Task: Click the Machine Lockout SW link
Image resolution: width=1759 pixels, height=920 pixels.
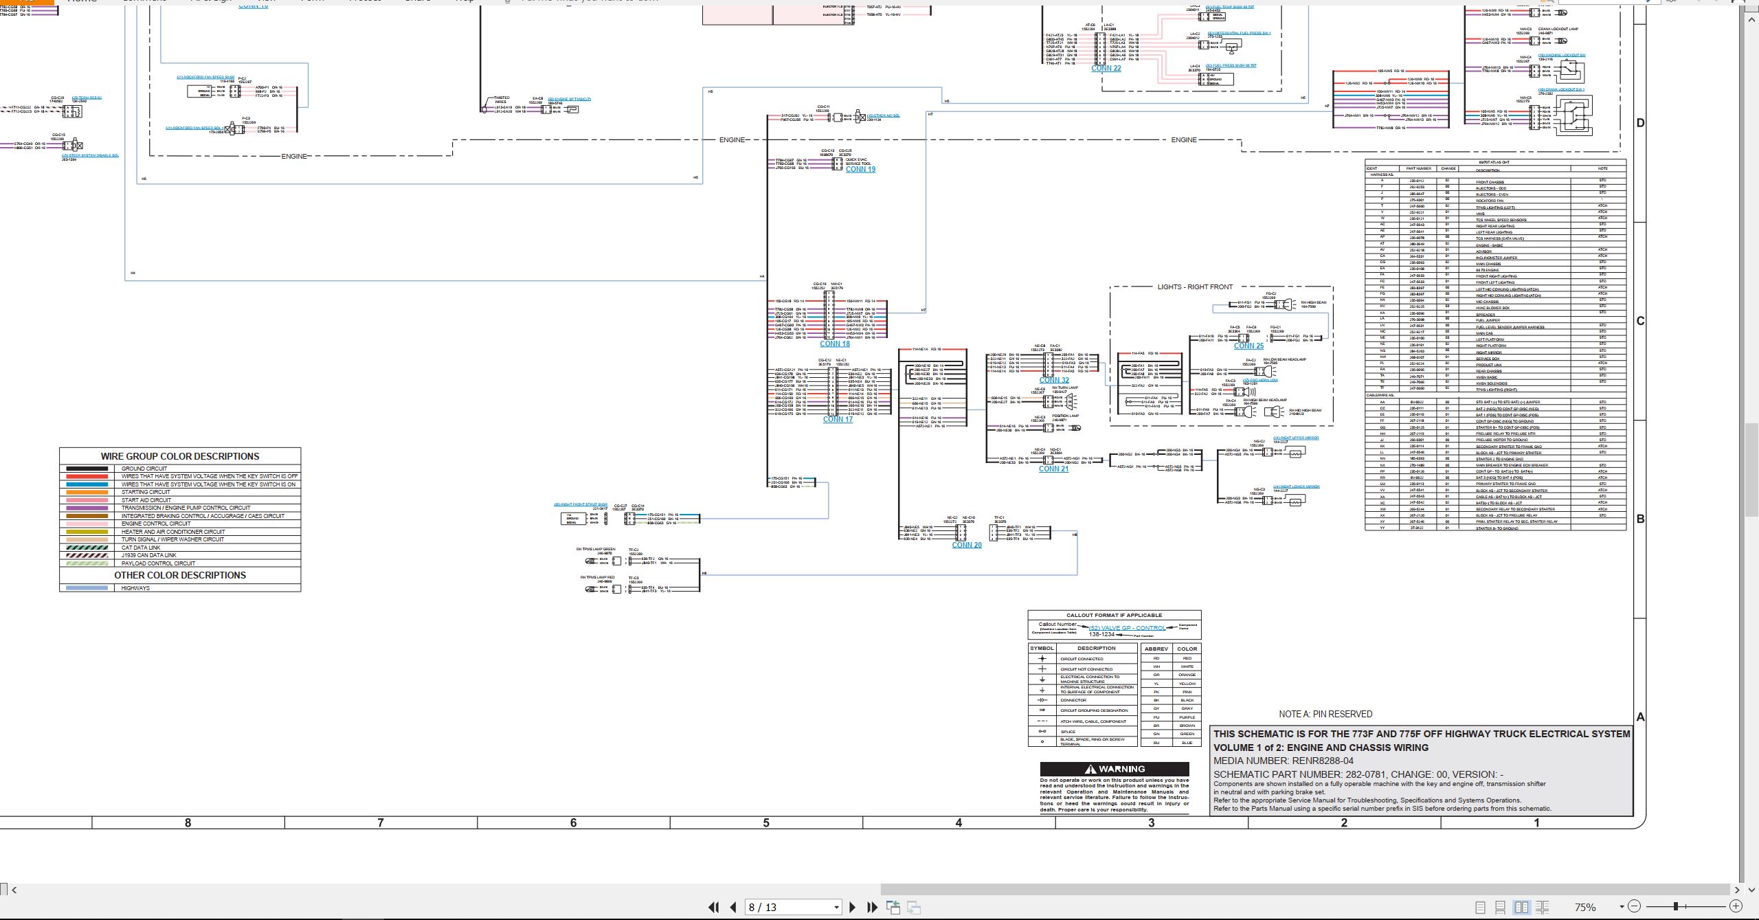Action: click(1562, 55)
